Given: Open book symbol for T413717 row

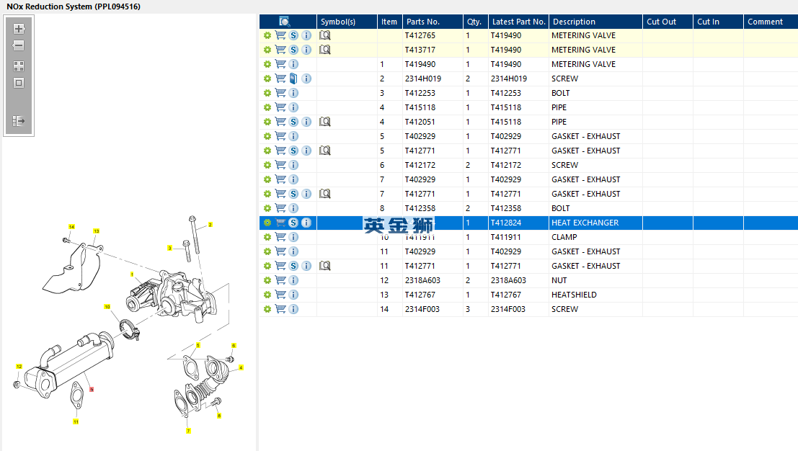Looking at the screenshot, I should pos(324,50).
